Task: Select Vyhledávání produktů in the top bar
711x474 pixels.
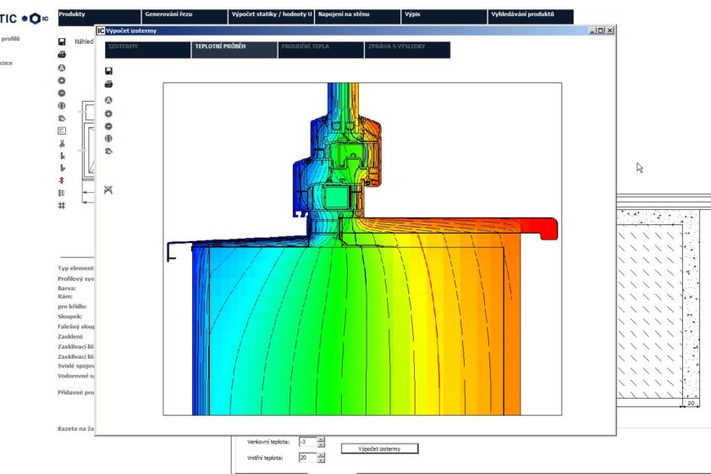Action: (530, 16)
